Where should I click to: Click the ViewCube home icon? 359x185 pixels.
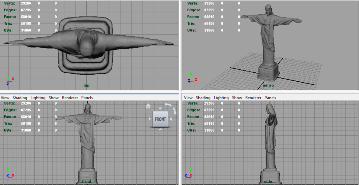tap(148, 106)
